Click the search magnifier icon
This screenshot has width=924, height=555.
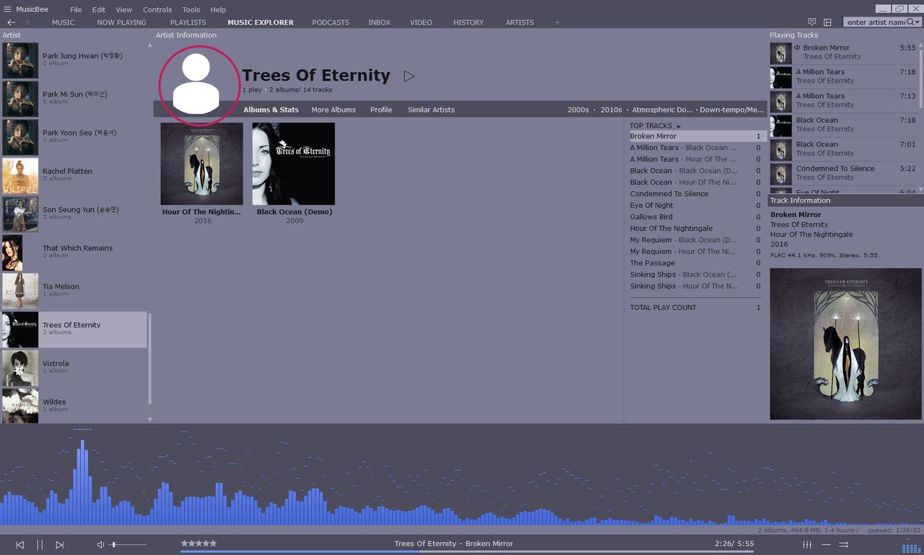(910, 22)
